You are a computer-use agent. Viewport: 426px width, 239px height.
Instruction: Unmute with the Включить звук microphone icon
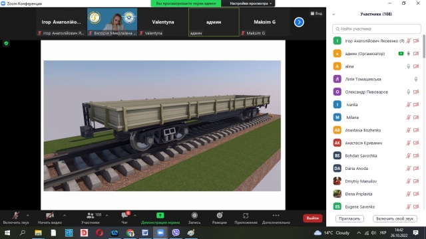point(16,215)
